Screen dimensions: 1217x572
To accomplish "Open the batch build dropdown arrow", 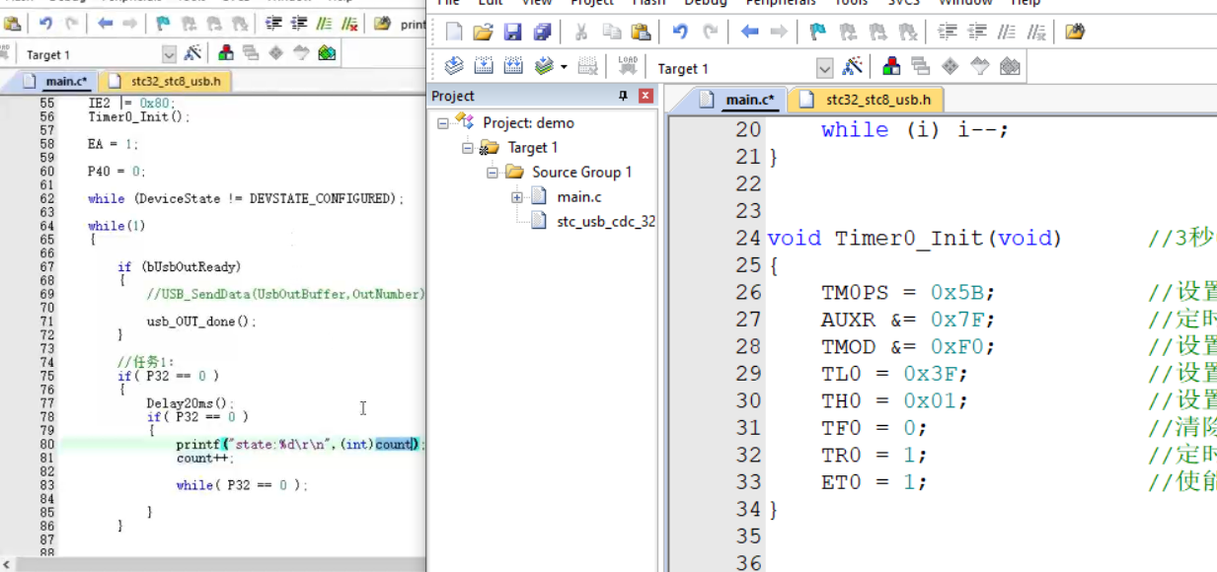I will tap(564, 67).
